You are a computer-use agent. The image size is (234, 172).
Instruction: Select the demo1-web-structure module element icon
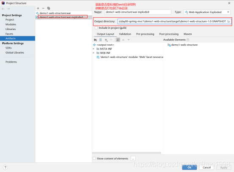pos(169,45)
